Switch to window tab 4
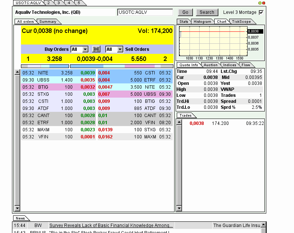Image resolution: width=294 pixels, height=233 pixels. pyautogui.click(x=69, y=3)
